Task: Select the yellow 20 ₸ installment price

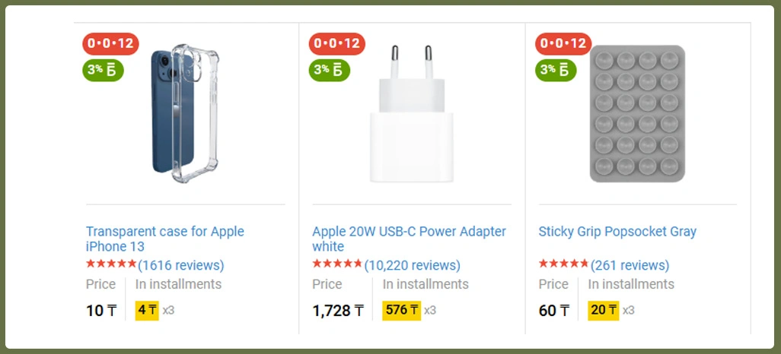Action: 603,310
